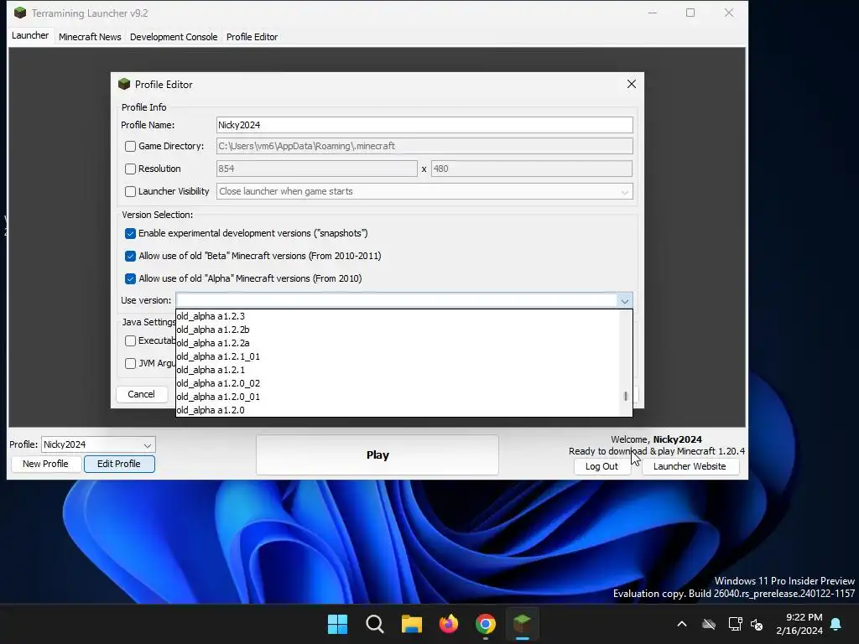This screenshot has width=859, height=644.
Task: Click Minecraft launcher taskbar icon
Action: (x=522, y=624)
